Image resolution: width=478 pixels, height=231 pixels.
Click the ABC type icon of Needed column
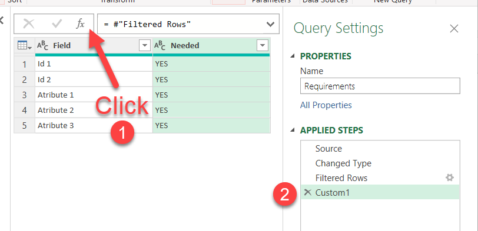click(160, 46)
